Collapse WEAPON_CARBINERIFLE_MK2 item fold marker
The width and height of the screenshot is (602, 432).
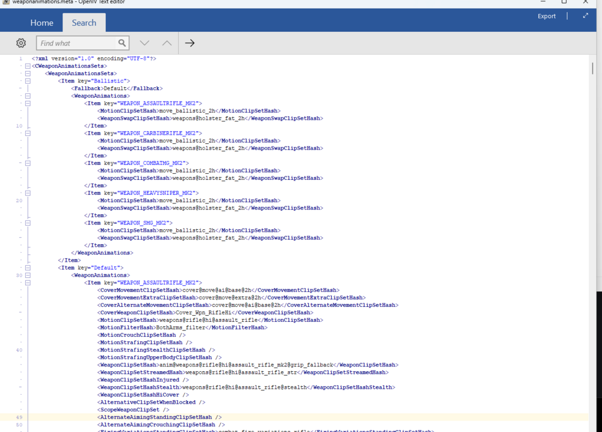pos(28,133)
